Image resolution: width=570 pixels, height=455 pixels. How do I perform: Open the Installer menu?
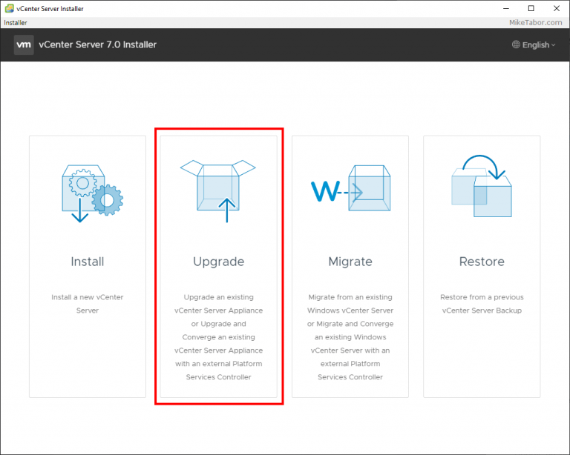pyautogui.click(x=16, y=22)
